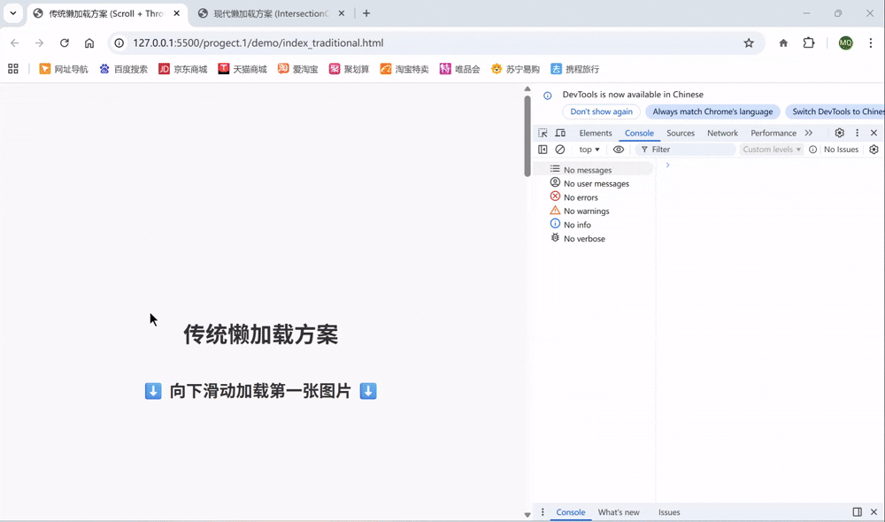
Task: Switch to the Sources tab
Action: pyautogui.click(x=681, y=132)
